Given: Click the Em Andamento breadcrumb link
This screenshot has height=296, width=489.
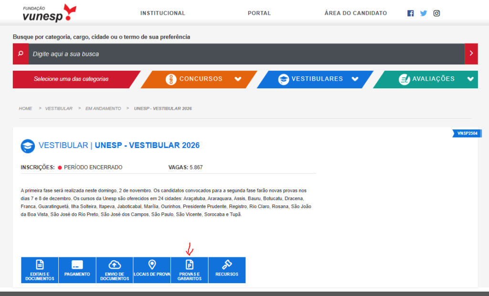Looking at the screenshot, I should click(103, 108).
